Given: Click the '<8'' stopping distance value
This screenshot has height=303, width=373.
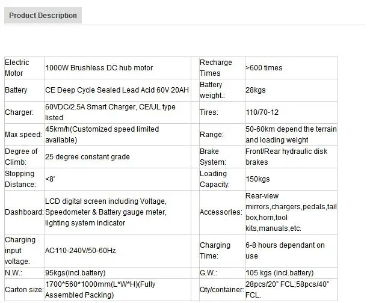Looking at the screenshot, I should coord(50,179).
